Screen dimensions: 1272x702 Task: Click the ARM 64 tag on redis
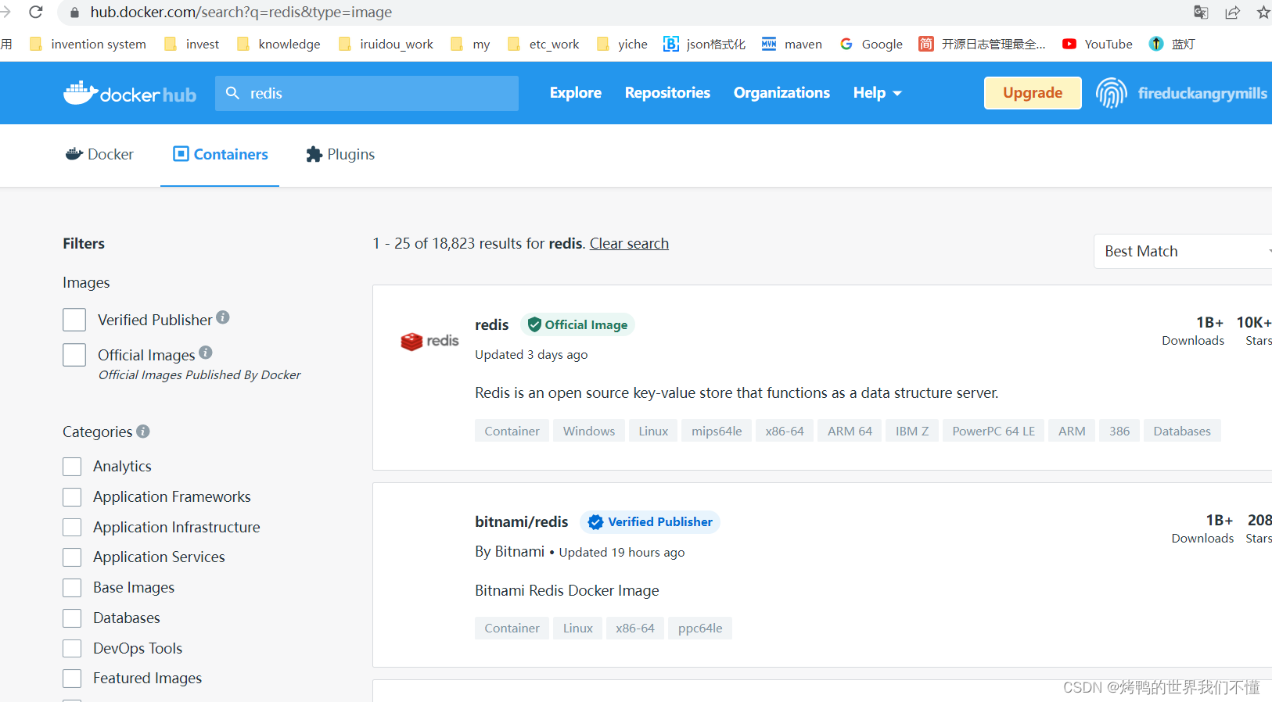click(850, 431)
